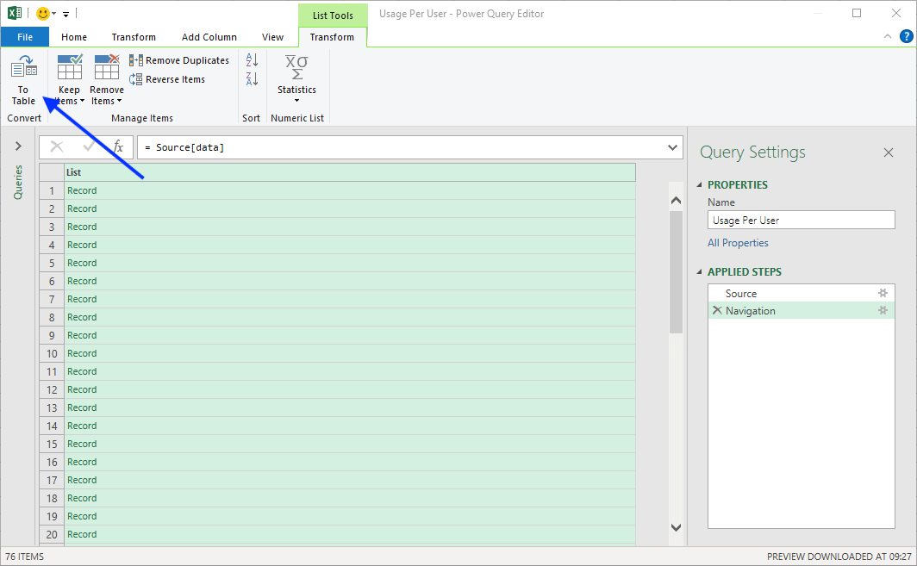917x566 pixels.
Task: Select the Source applied step
Action: point(741,294)
